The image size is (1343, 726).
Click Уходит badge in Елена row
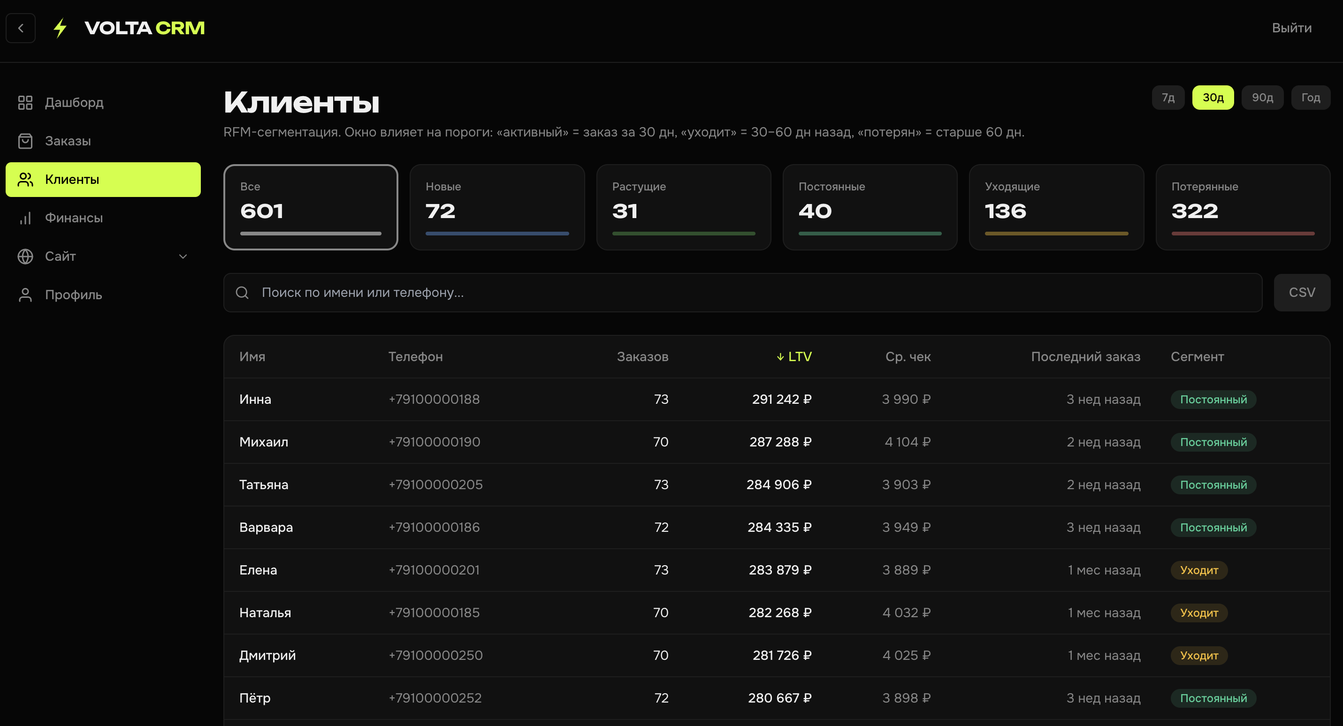click(1199, 571)
